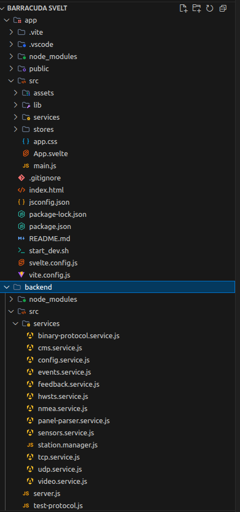Click the terminal icon beside start_dev.sh
This screenshot has width=240, height=512.
pyautogui.click(x=21, y=251)
